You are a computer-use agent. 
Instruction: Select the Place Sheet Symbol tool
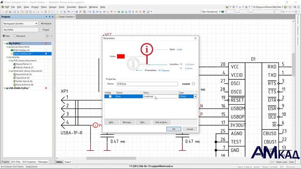coord(119,12)
